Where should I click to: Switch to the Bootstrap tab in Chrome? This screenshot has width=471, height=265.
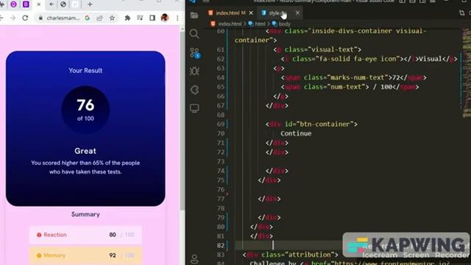tap(26, 4)
